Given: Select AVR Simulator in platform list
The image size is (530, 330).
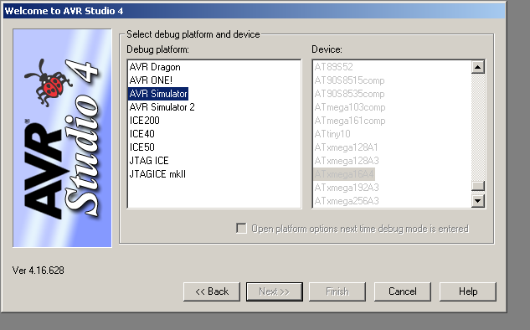Looking at the screenshot, I should (x=158, y=94).
